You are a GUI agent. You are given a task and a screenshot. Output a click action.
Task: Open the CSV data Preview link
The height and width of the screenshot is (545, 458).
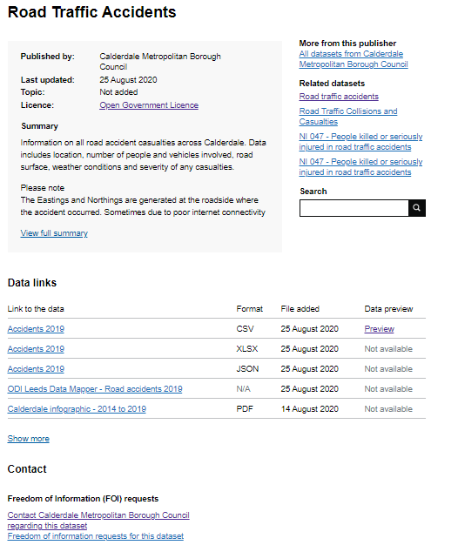point(379,329)
